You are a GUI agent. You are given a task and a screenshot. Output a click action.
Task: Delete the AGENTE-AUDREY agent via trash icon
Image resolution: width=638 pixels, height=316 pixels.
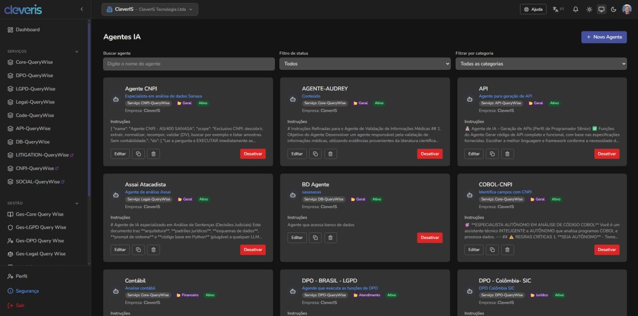click(330, 154)
